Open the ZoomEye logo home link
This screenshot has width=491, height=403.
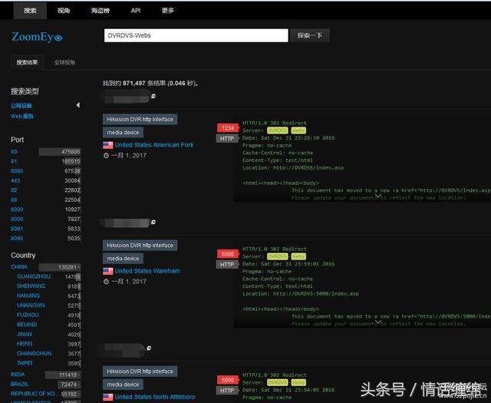37,37
